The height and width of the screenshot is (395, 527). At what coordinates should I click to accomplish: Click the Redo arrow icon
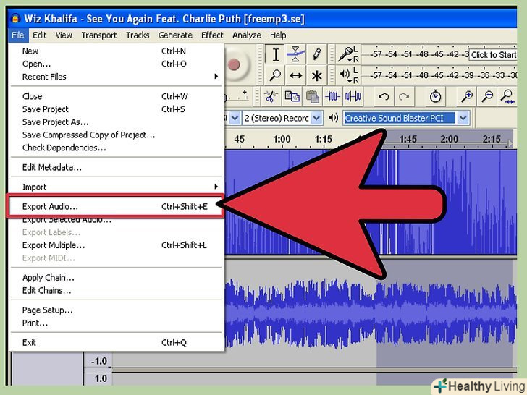(x=404, y=97)
